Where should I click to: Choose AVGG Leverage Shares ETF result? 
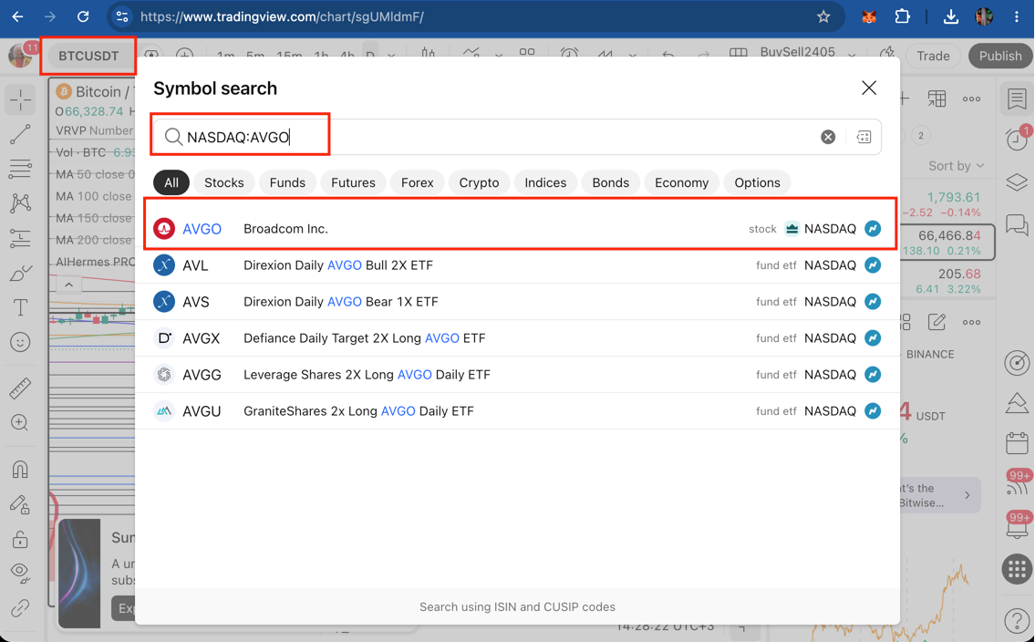coord(518,374)
